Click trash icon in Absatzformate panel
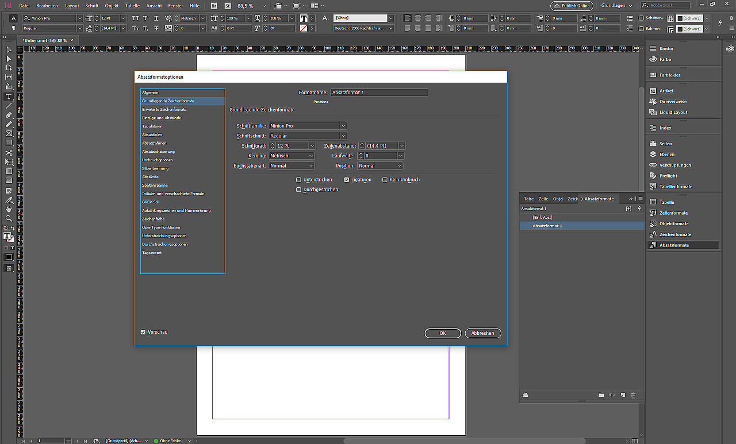Viewport: 736px width, 444px height. click(634, 395)
